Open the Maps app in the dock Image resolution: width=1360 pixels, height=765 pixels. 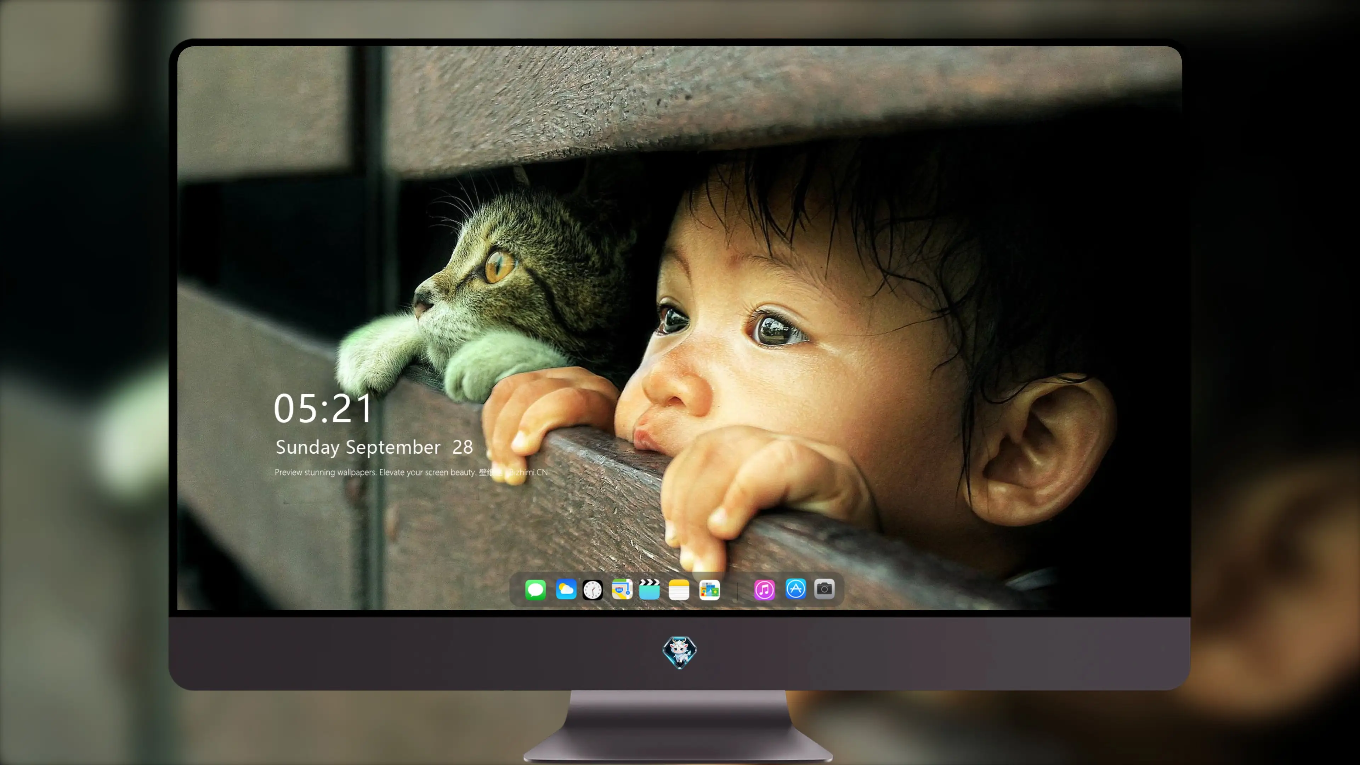tap(622, 589)
